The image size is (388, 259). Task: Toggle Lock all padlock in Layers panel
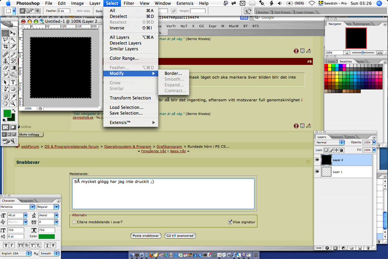[342, 150]
